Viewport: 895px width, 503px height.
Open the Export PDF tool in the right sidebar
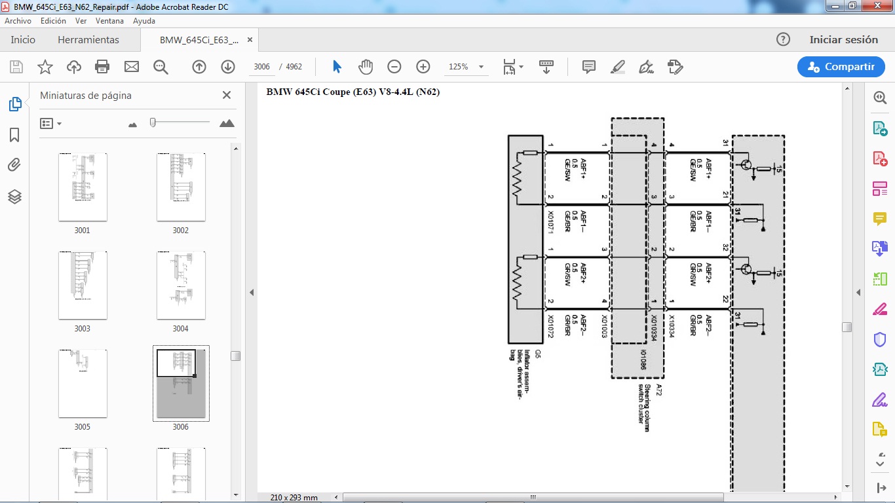880,128
